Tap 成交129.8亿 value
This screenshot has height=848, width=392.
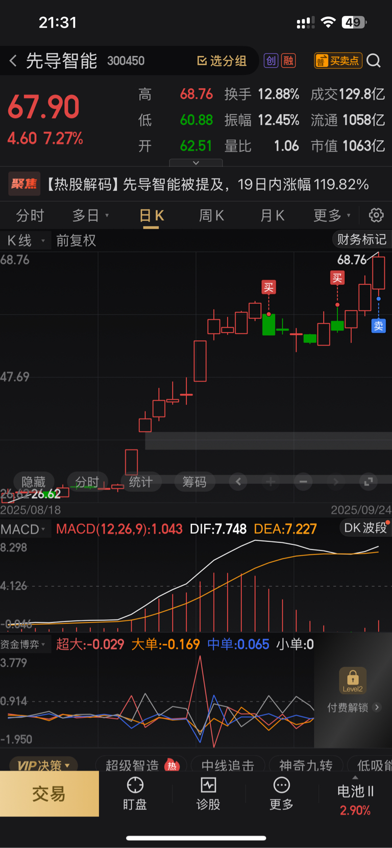point(348,94)
